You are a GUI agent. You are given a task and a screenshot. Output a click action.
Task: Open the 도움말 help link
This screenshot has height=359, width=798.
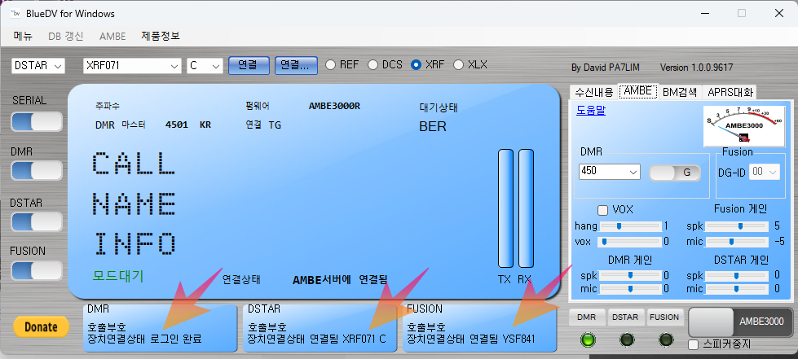591,111
